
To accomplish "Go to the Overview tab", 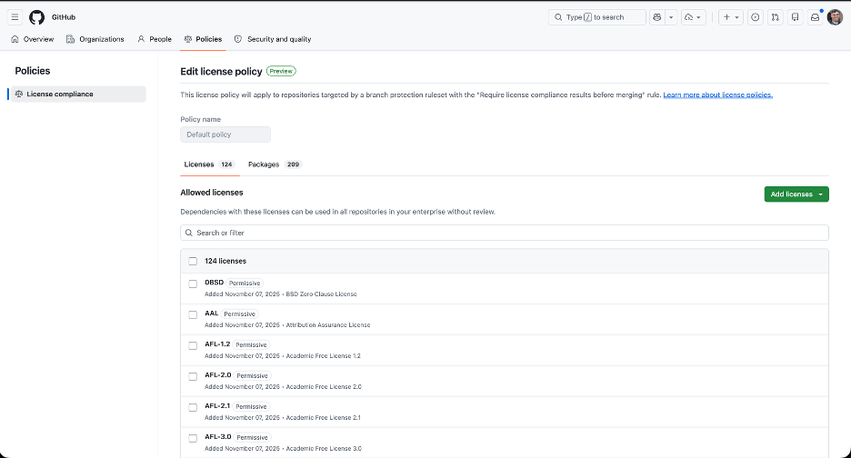I will tap(33, 39).
